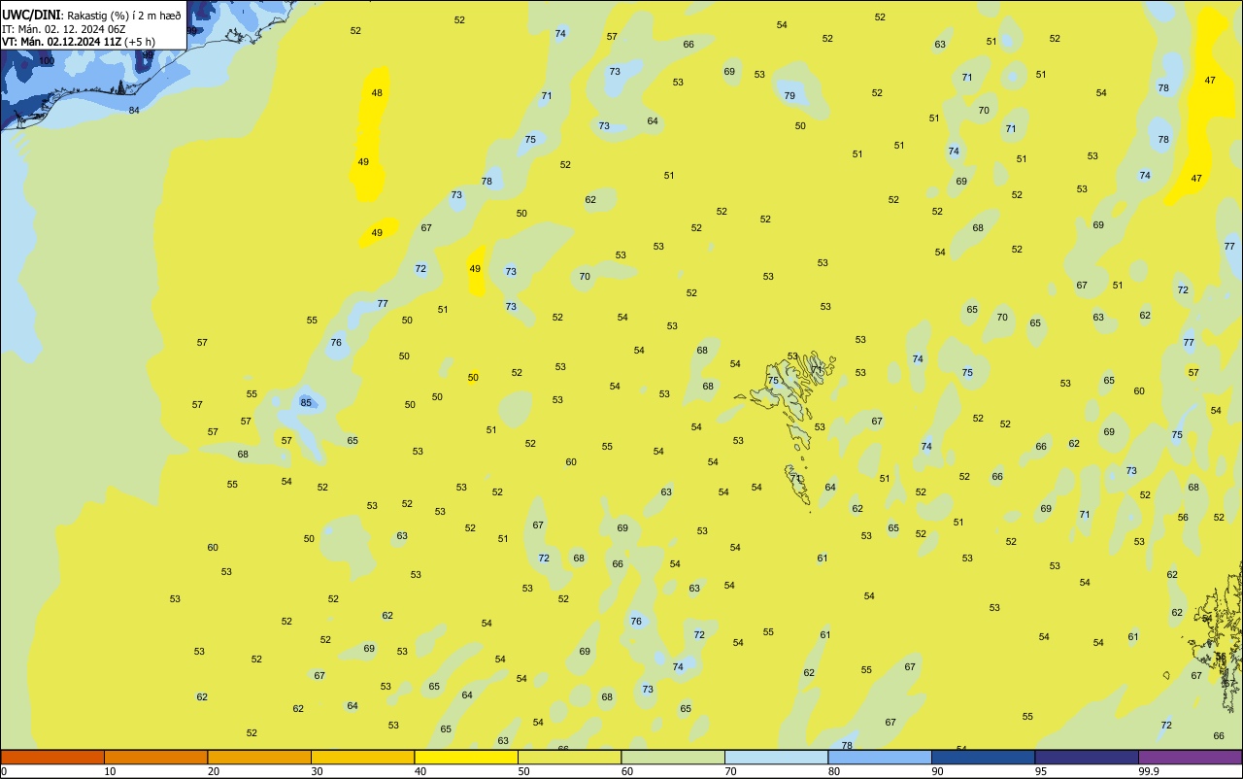
Task: Select the bright yellow 40–50 legend swatch
Action: (x=466, y=757)
